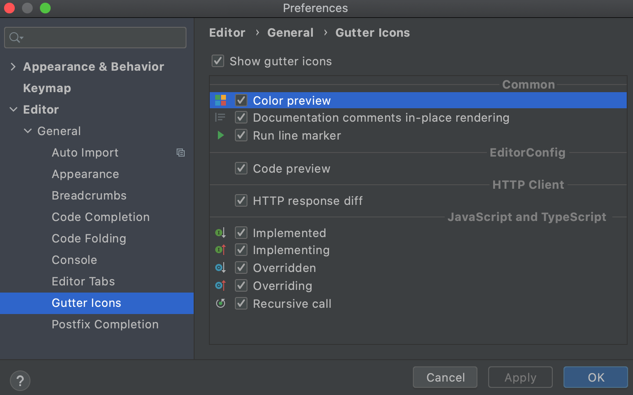
Task: Toggle the Overriding checkbox
Action: (x=241, y=285)
